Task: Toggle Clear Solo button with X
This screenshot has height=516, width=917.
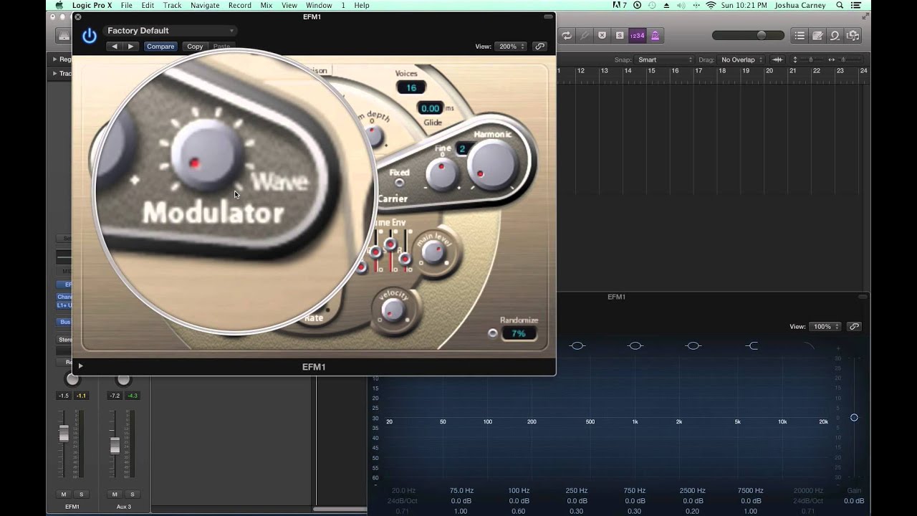Action: click(602, 35)
